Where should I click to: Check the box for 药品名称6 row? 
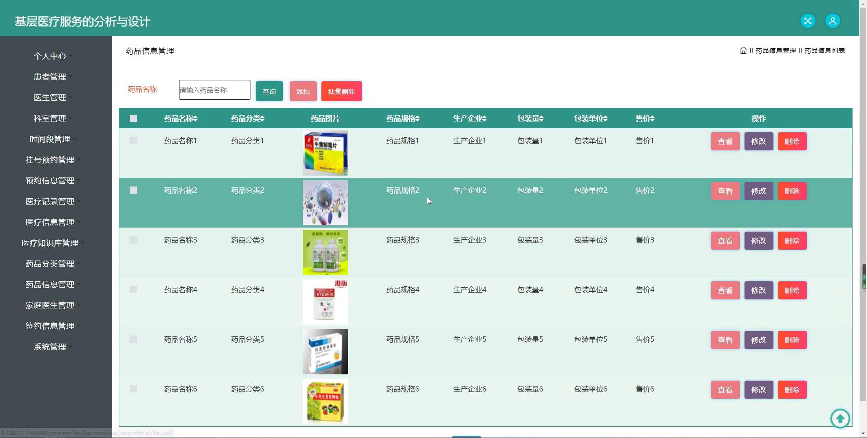(x=133, y=389)
